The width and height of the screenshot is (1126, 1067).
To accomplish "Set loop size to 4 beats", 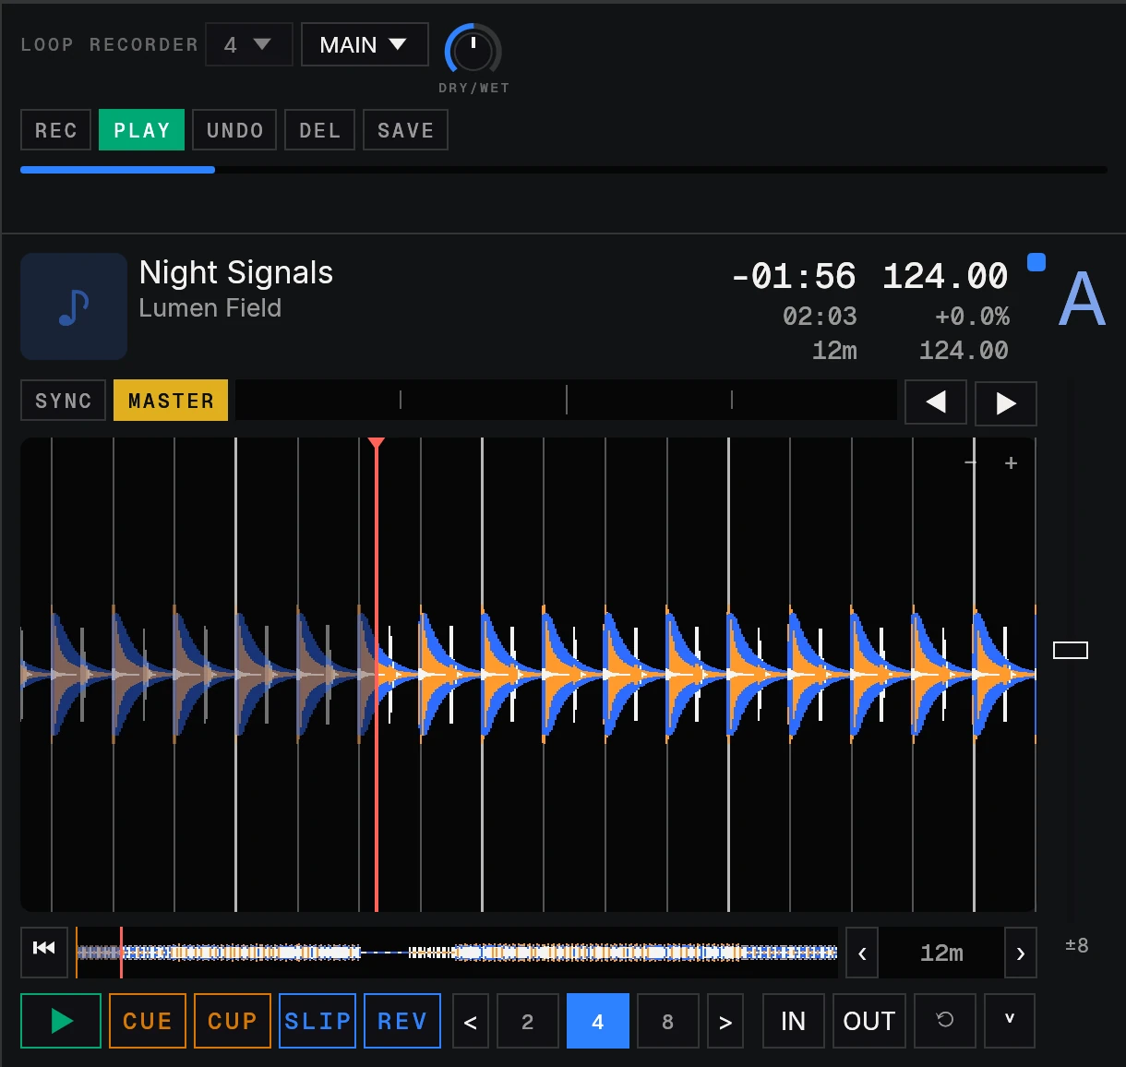I will [598, 1022].
